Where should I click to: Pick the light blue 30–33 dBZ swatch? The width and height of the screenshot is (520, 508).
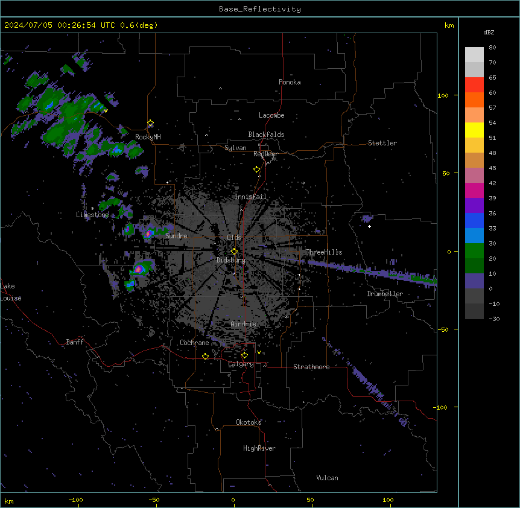tap(474, 236)
